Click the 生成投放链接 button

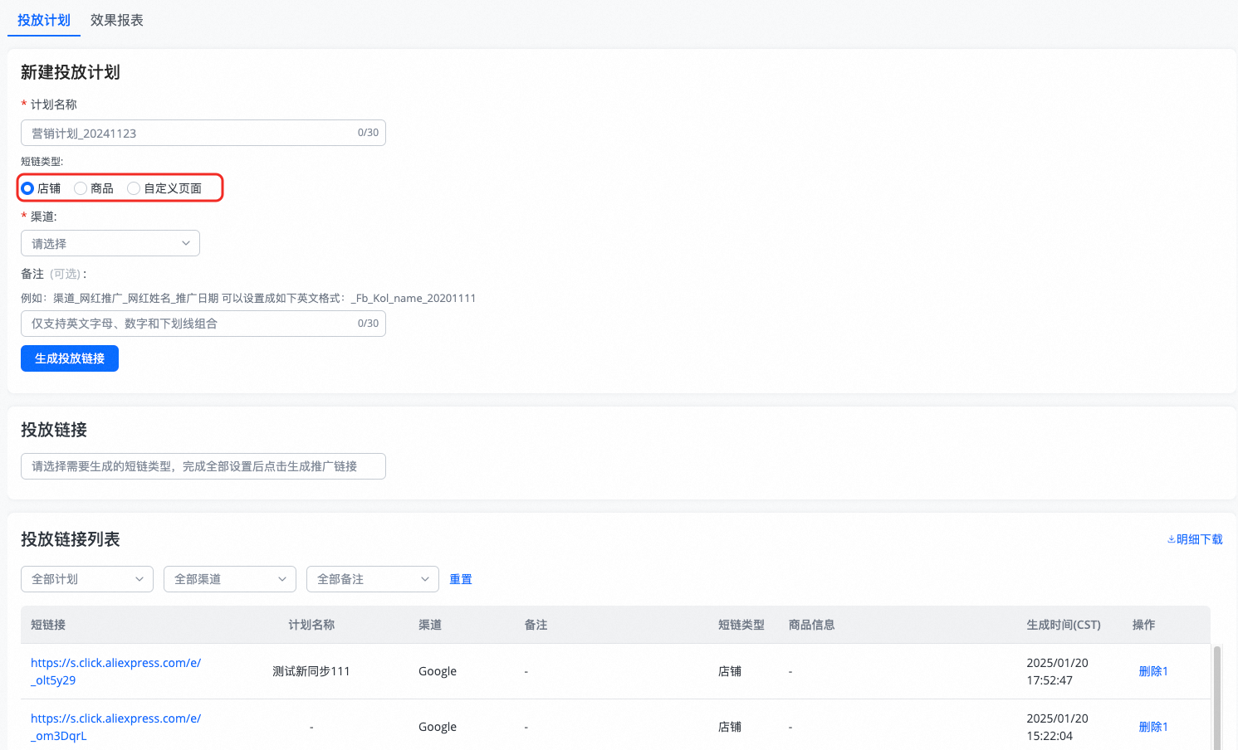[70, 358]
